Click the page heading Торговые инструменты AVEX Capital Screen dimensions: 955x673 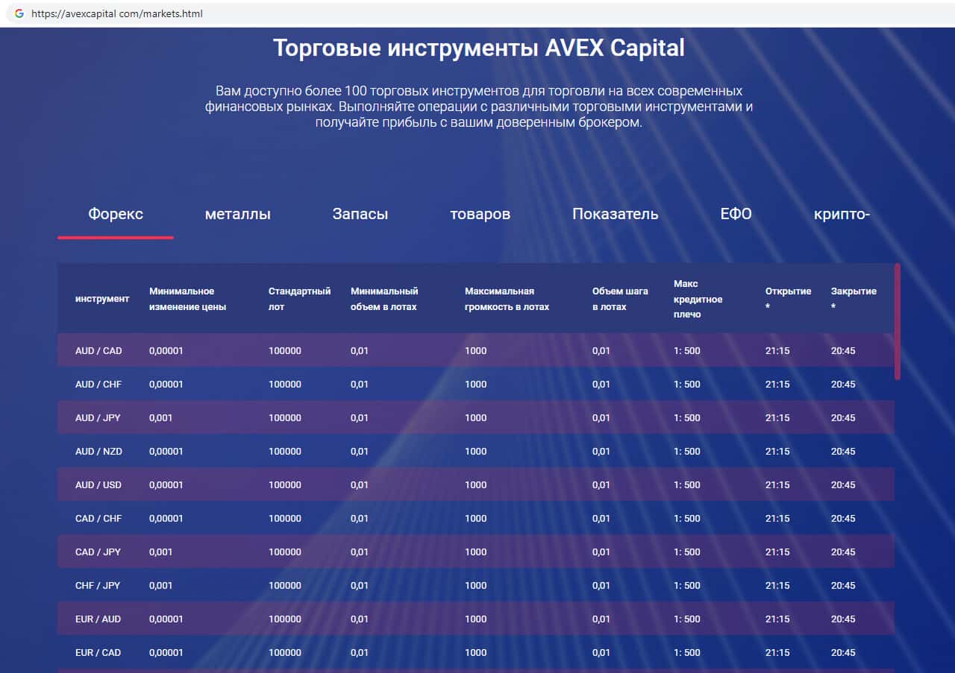[x=478, y=48]
